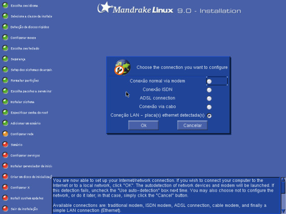Click the Install system updates step label

27,198
